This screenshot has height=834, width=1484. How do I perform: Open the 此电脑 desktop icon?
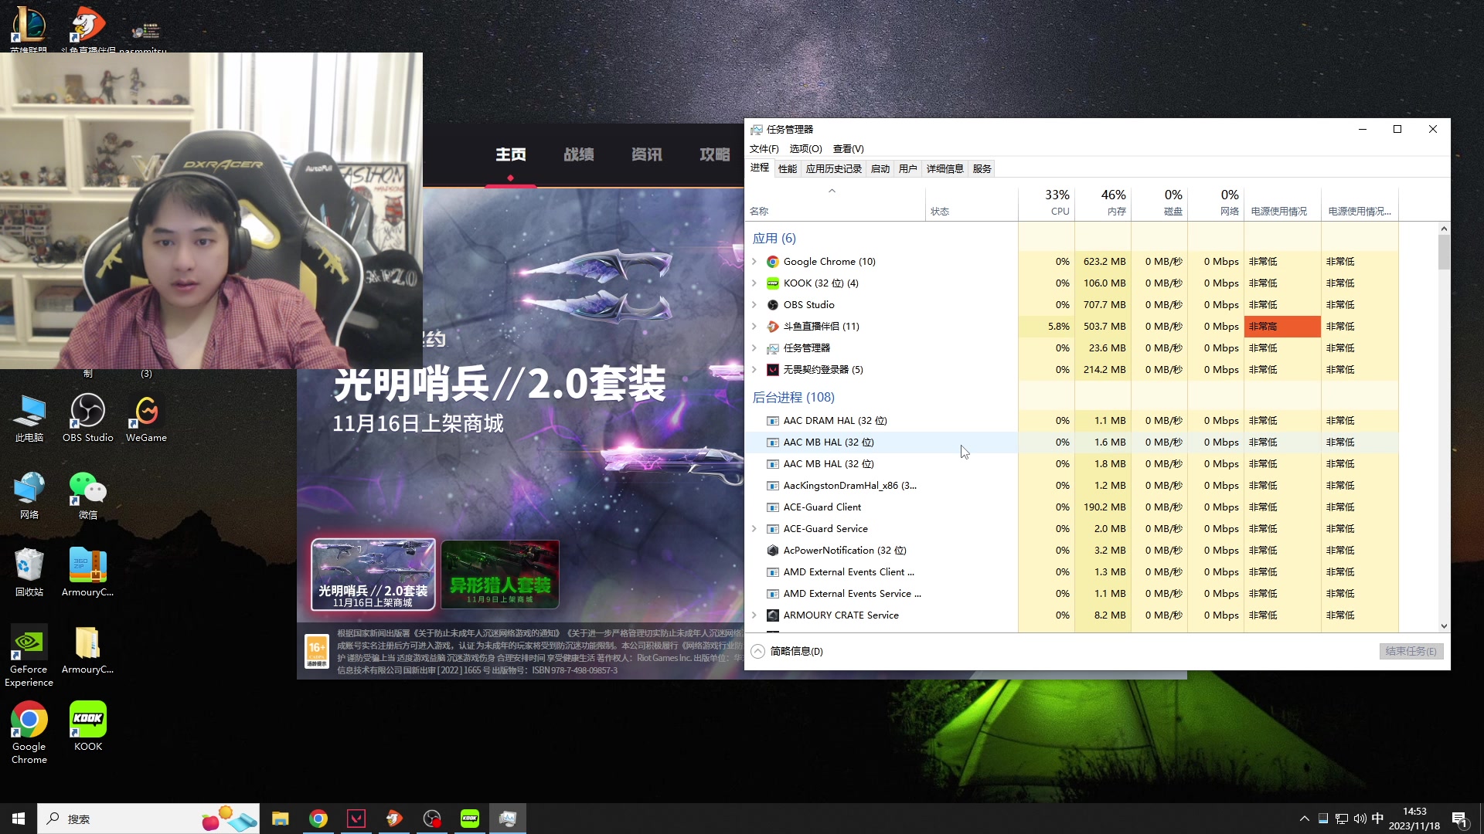[x=29, y=418]
